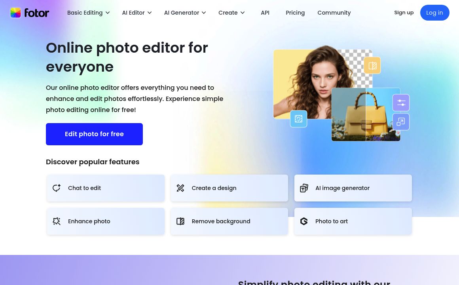Select the yellow handbag preview image
Screen dimensions: 459x285
pyautogui.click(x=366, y=114)
